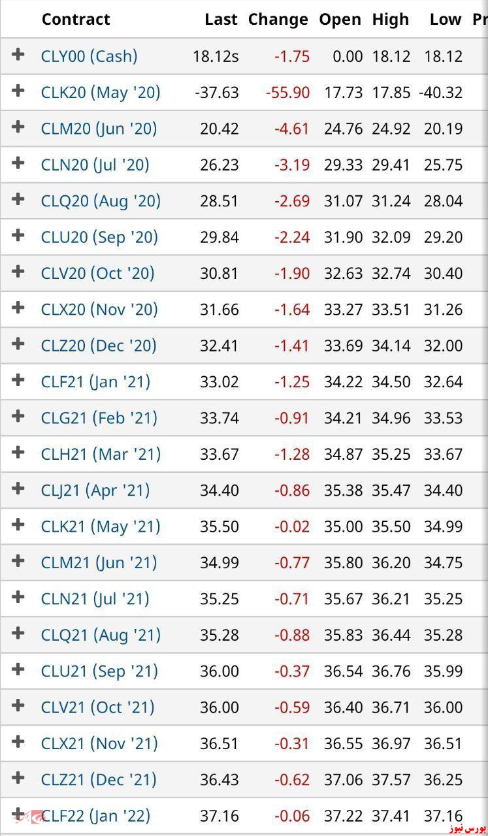
Task: Sort by the Last column header
Action: tap(221, 19)
